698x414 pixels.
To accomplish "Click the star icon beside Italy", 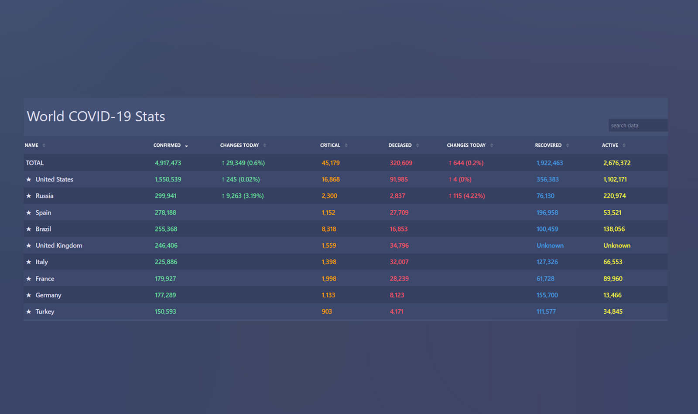I will pyautogui.click(x=29, y=262).
